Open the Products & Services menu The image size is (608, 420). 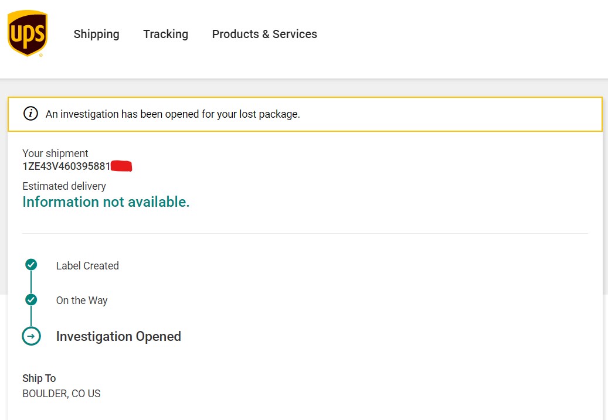click(x=264, y=34)
